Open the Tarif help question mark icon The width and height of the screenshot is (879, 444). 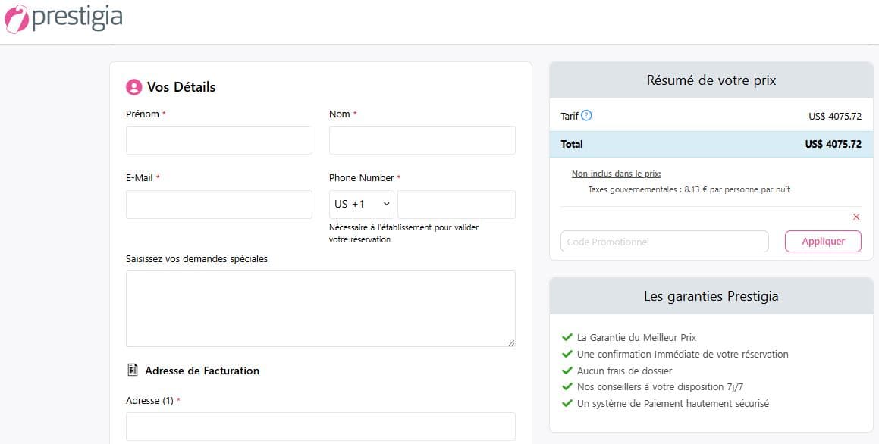tap(586, 116)
